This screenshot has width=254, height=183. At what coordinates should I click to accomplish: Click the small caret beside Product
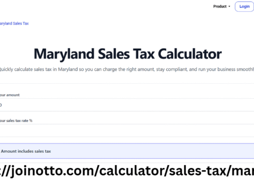(x=229, y=6)
